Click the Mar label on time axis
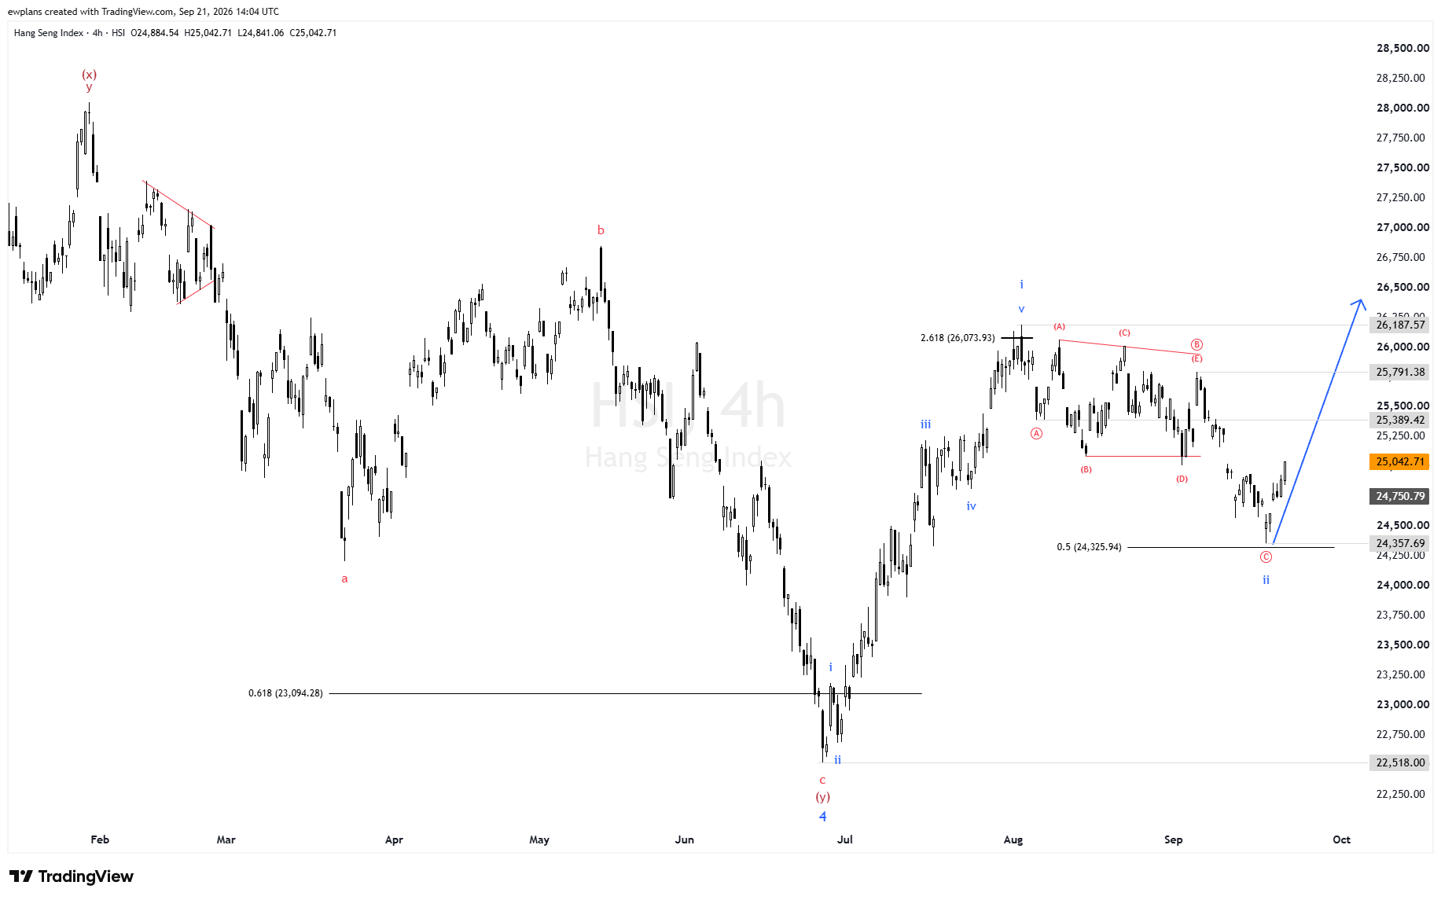 (x=226, y=839)
